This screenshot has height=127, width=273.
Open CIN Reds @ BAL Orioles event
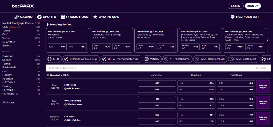(x=72, y=118)
